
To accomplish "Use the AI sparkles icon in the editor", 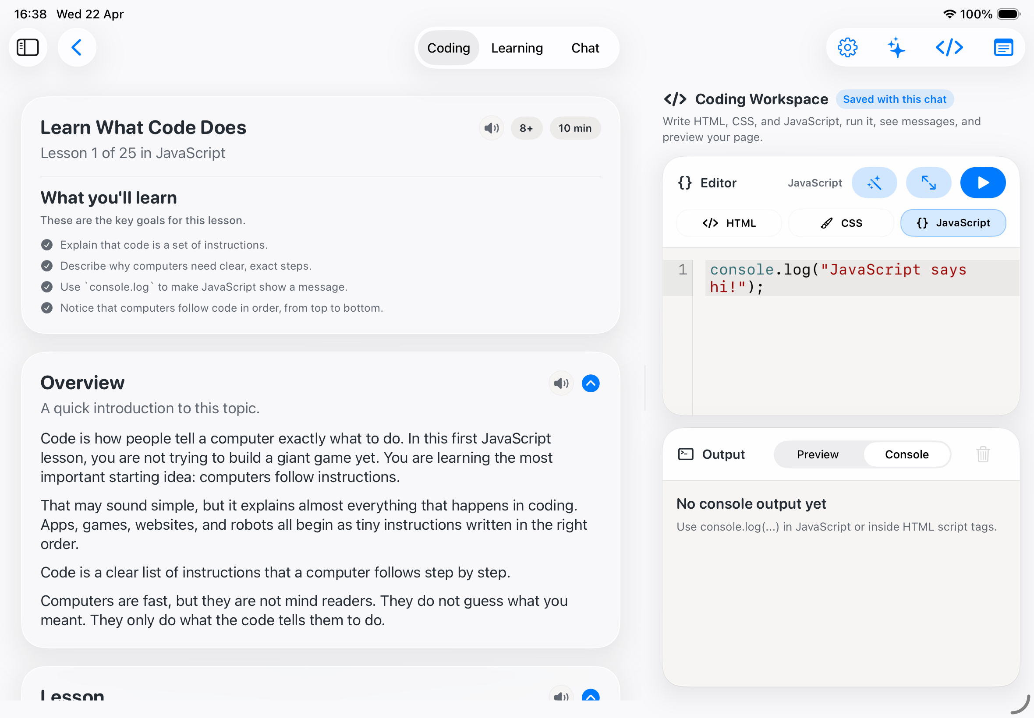I will point(875,183).
